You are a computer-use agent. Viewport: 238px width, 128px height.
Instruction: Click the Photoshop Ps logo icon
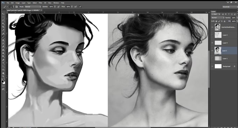point(3,3)
